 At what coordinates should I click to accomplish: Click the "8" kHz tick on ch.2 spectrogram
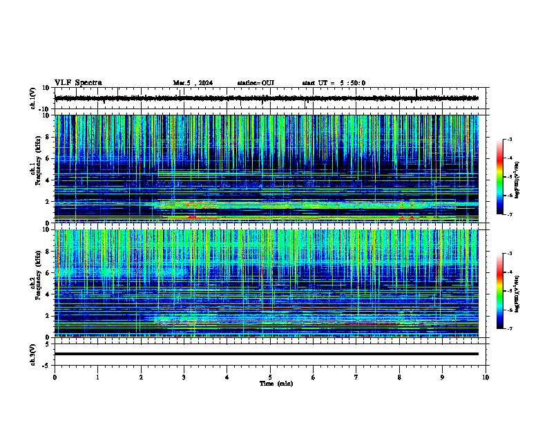click(48, 252)
